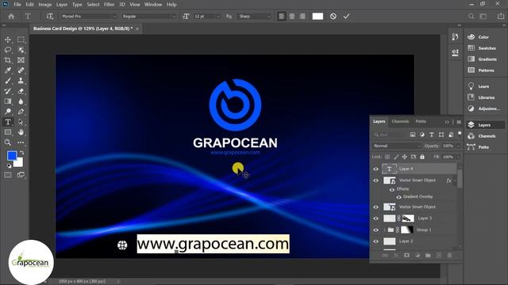Commit current text edits with checkmark
This screenshot has width=508, height=285.
point(346,16)
